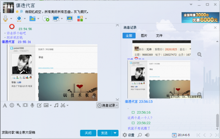Switch to the 文件 tab
The width and height of the screenshot is (220, 139).
159,36
